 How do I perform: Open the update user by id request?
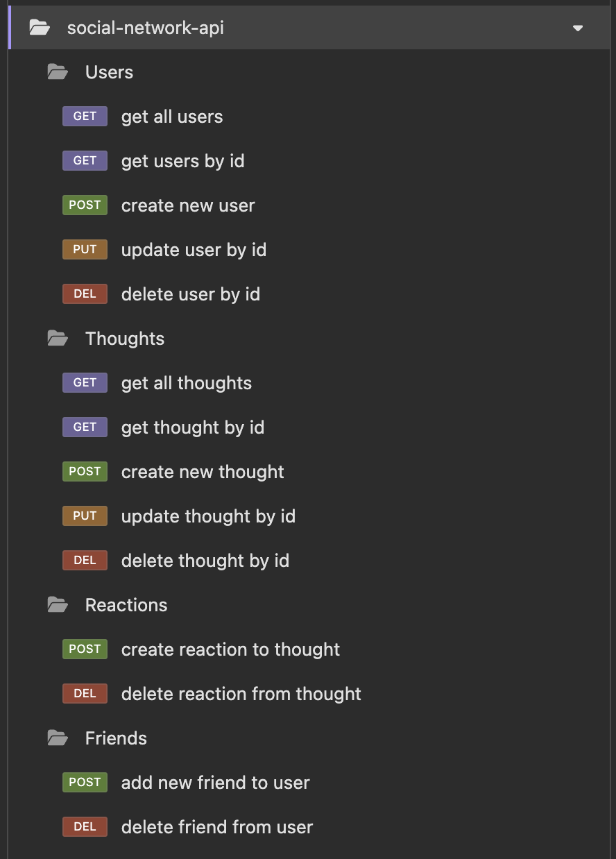click(x=194, y=250)
